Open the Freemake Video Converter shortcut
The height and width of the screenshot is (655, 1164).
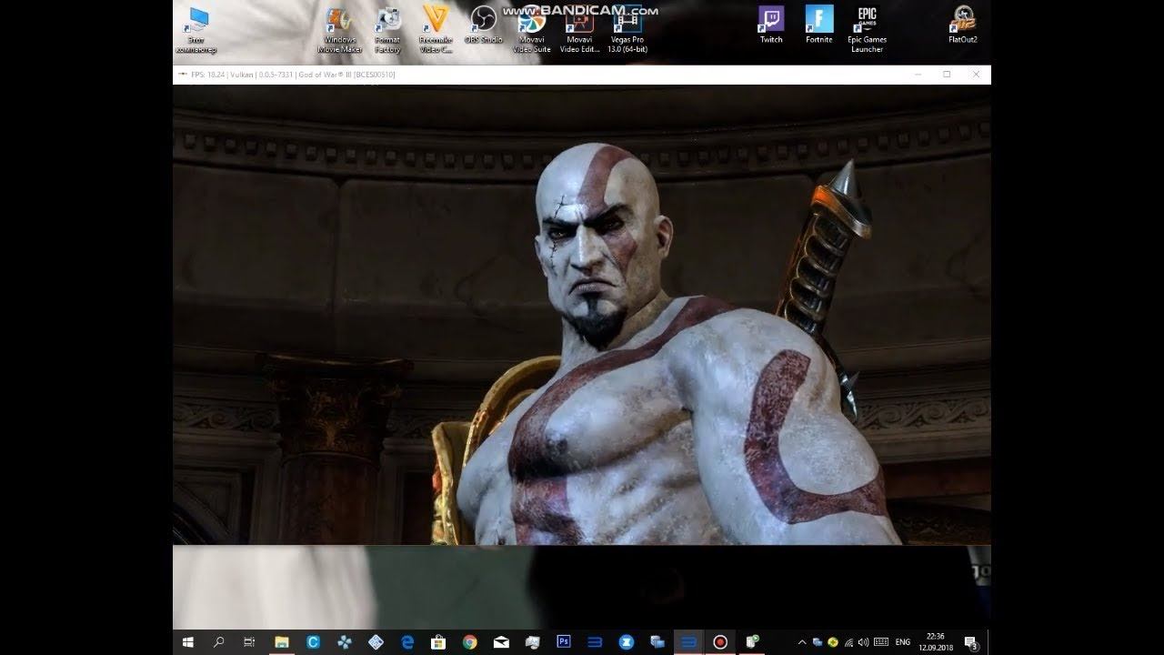click(x=436, y=29)
